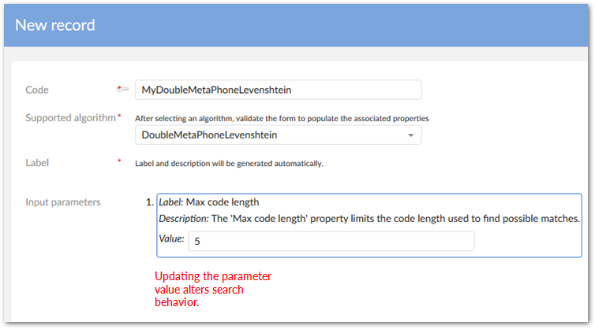Click list number 1 of input parameters

(x=149, y=202)
